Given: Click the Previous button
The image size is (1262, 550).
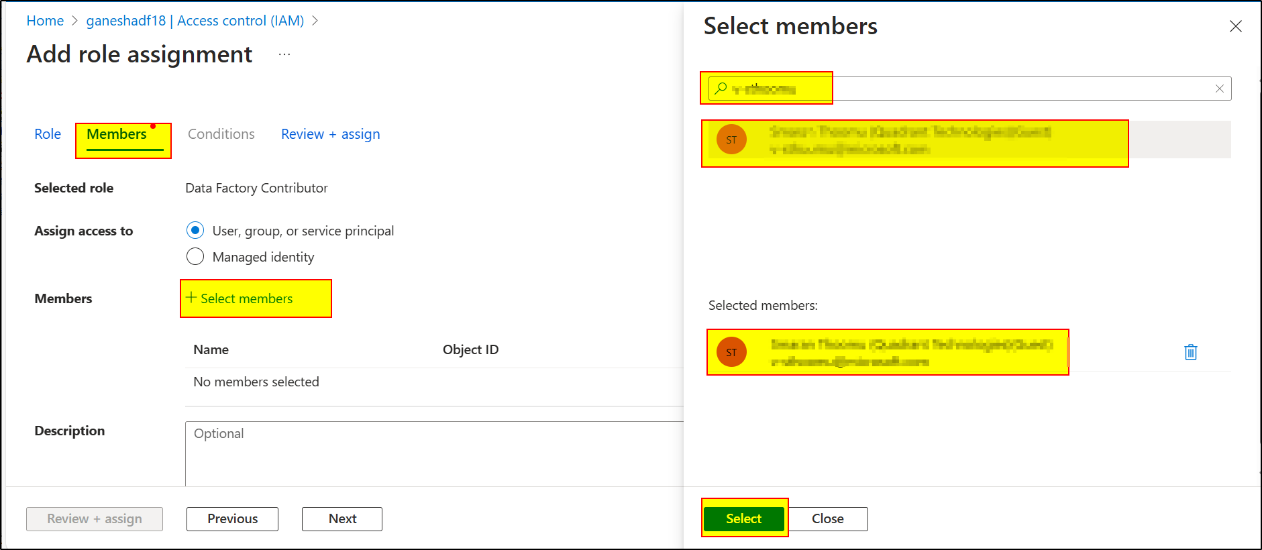Looking at the screenshot, I should point(232,518).
